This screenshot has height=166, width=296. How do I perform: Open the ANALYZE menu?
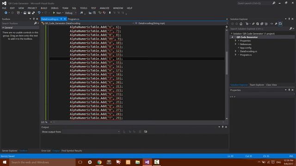pyautogui.click(x=105, y=8)
